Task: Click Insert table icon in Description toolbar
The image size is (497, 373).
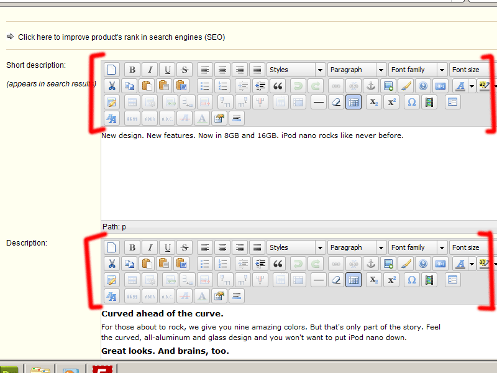Action: click(x=111, y=280)
